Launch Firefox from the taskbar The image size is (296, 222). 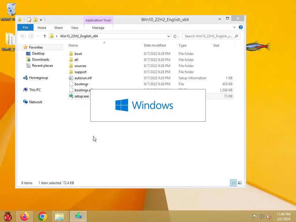coord(25,216)
